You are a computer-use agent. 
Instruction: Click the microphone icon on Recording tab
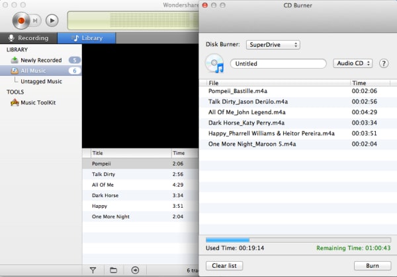point(11,38)
